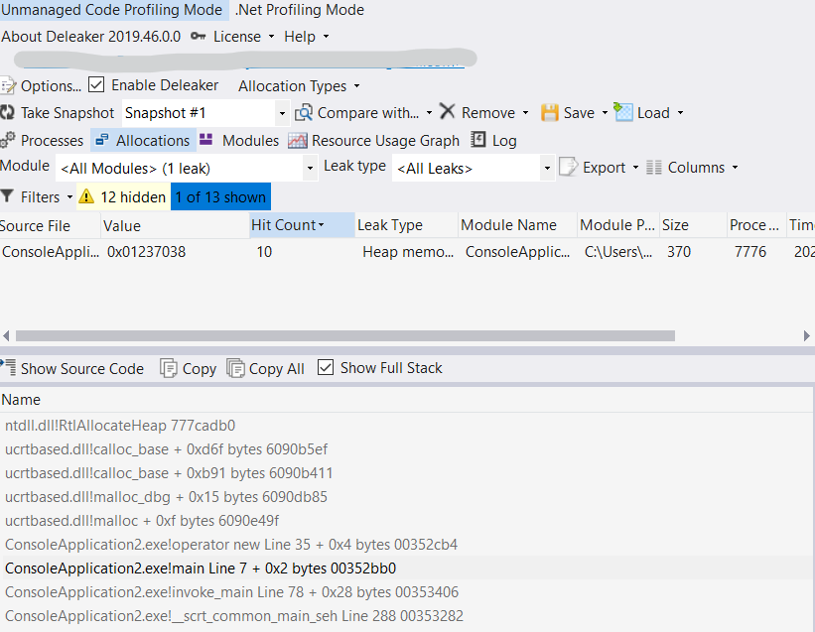Open the Log view

click(493, 141)
